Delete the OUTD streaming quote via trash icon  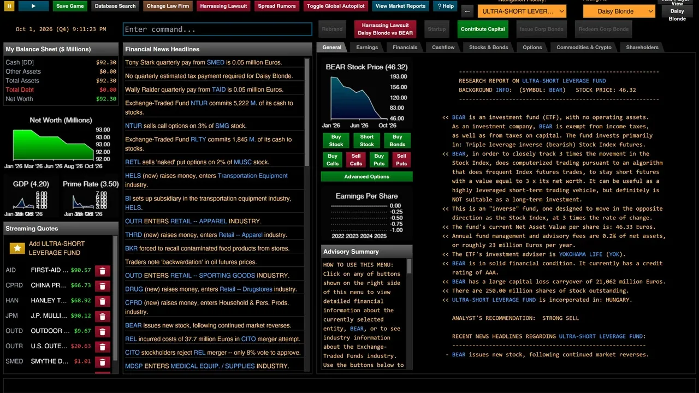pyautogui.click(x=103, y=331)
